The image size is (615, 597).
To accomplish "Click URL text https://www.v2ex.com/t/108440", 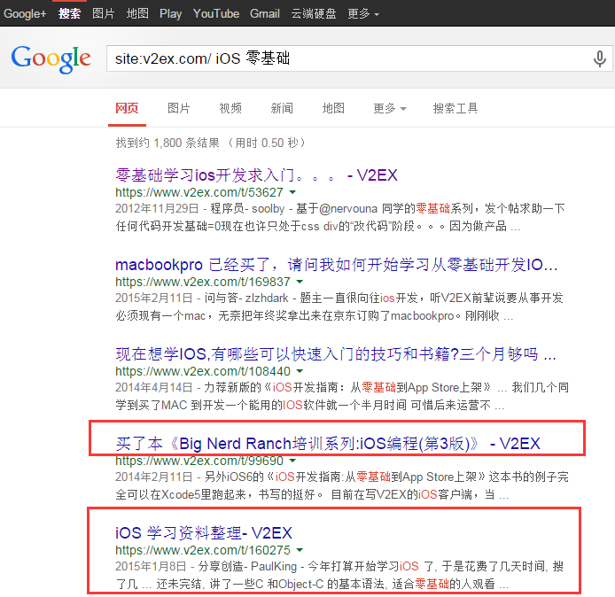I will [203, 371].
